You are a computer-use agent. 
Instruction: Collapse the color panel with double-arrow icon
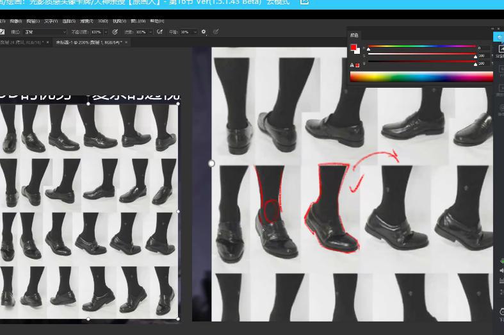pos(492,29)
